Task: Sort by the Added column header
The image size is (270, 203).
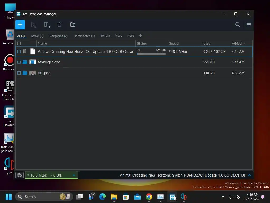Action: click(241, 44)
